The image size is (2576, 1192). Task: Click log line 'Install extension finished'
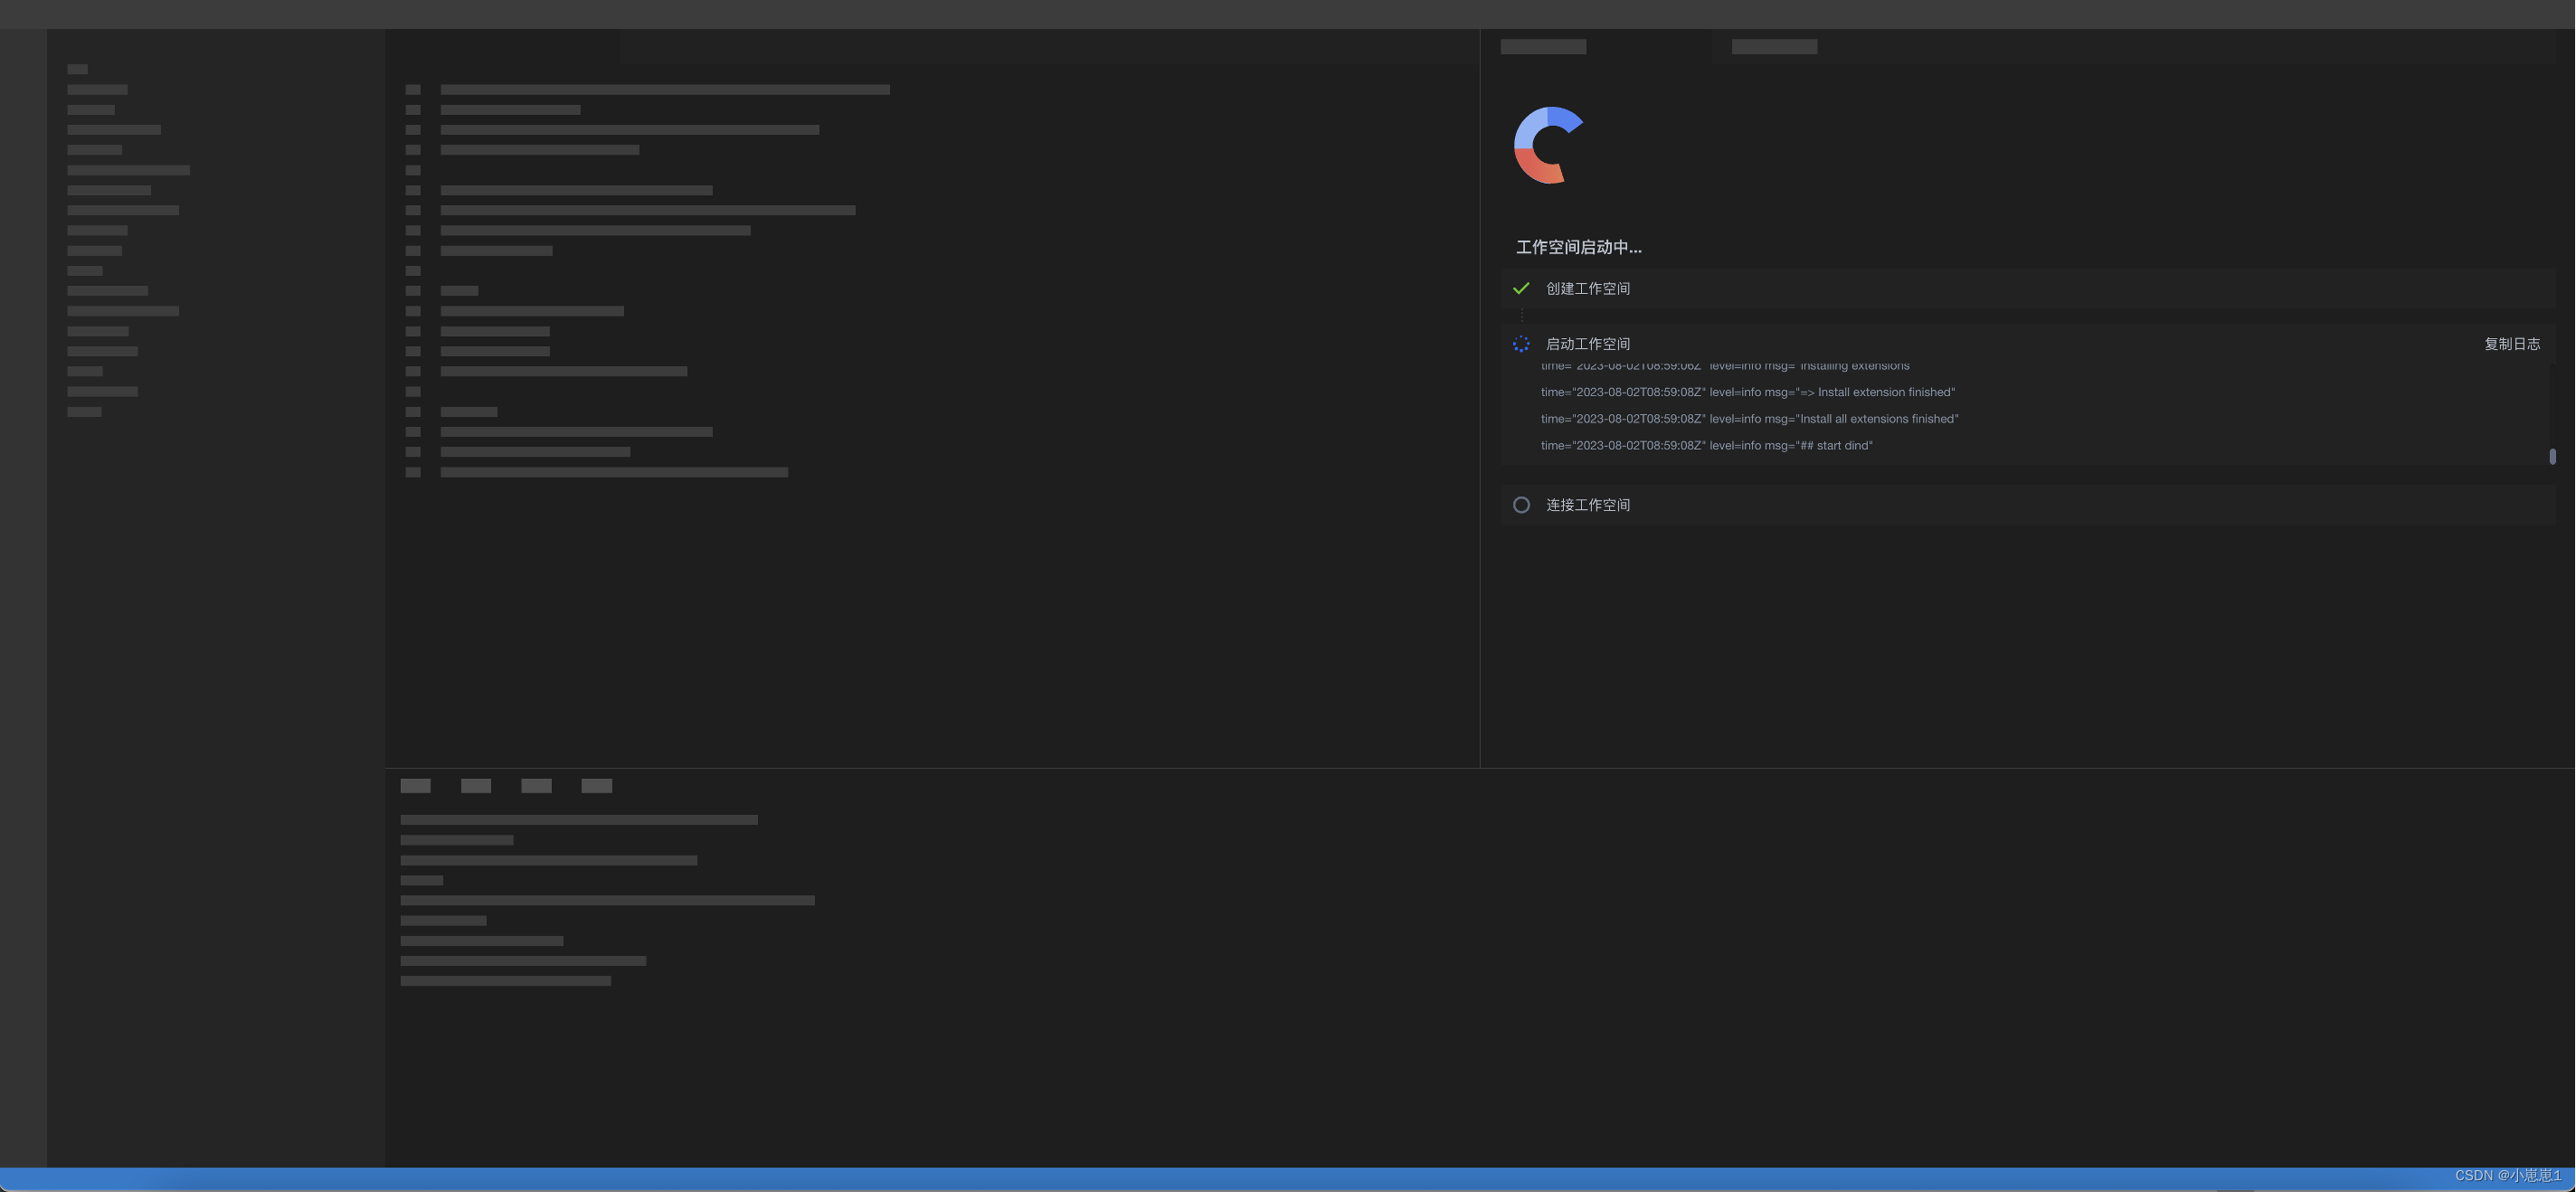(1747, 392)
